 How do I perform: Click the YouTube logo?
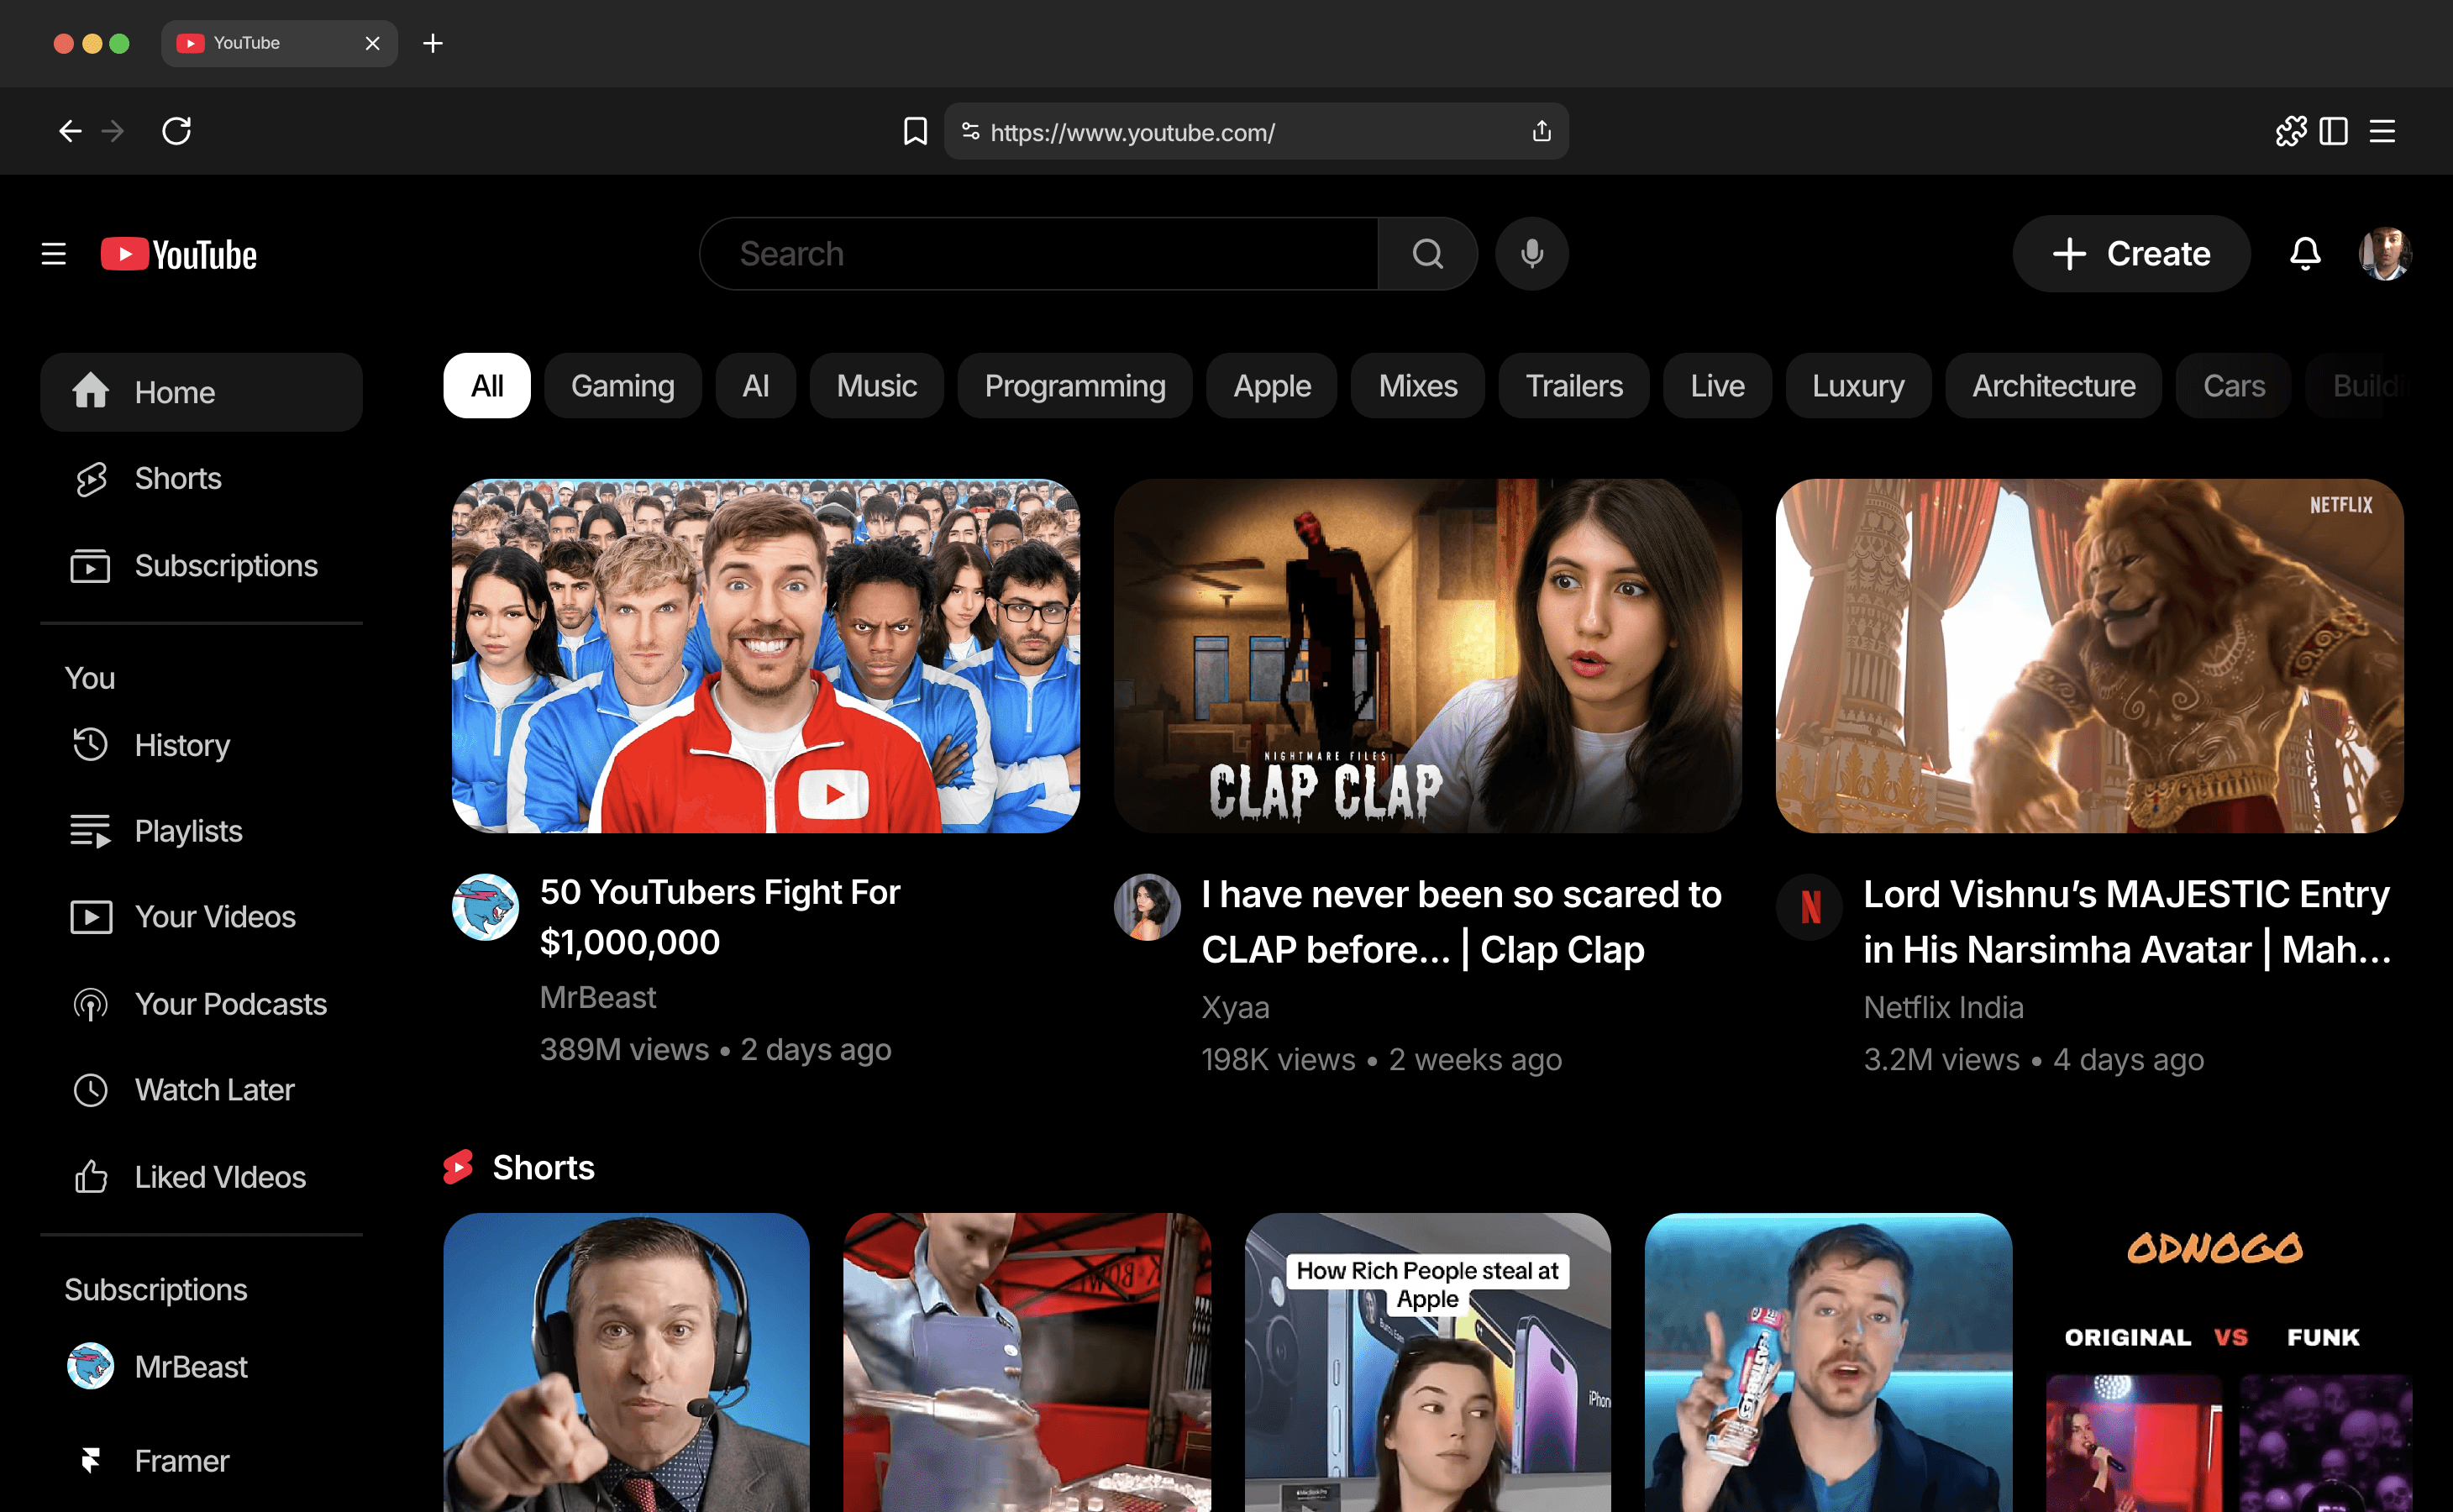pyautogui.click(x=179, y=254)
